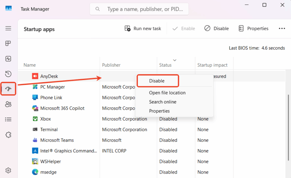Select the Startup apps sidebar icon

click(x=8, y=89)
